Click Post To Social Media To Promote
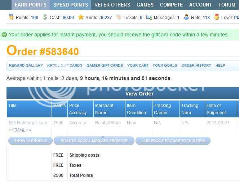Viewport: 239px width, 183px height. coord(94,141)
